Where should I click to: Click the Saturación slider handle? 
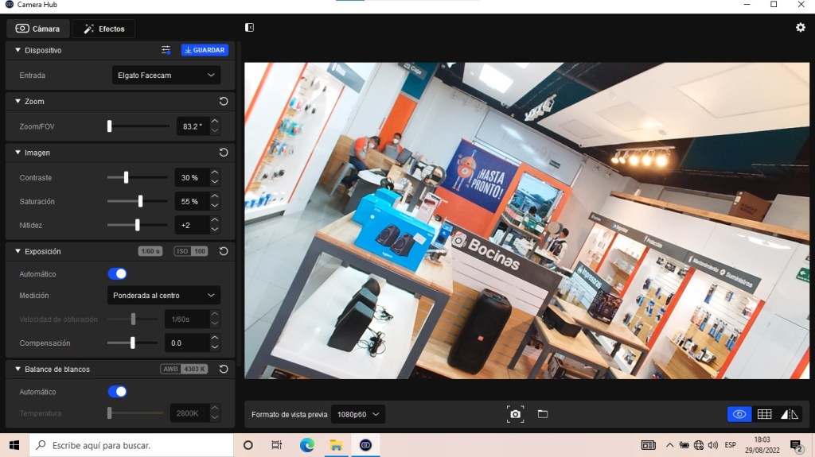click(140, 202)
